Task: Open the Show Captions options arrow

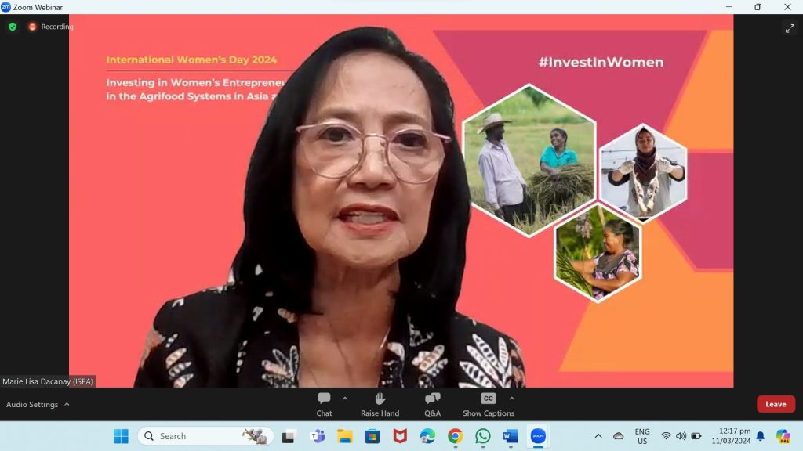Action: (x=511, y=398)
